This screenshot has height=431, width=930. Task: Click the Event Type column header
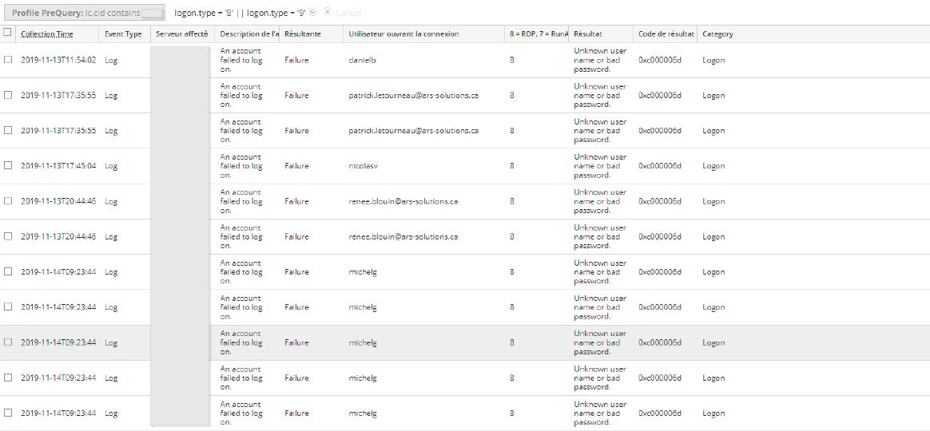[123, 34]
